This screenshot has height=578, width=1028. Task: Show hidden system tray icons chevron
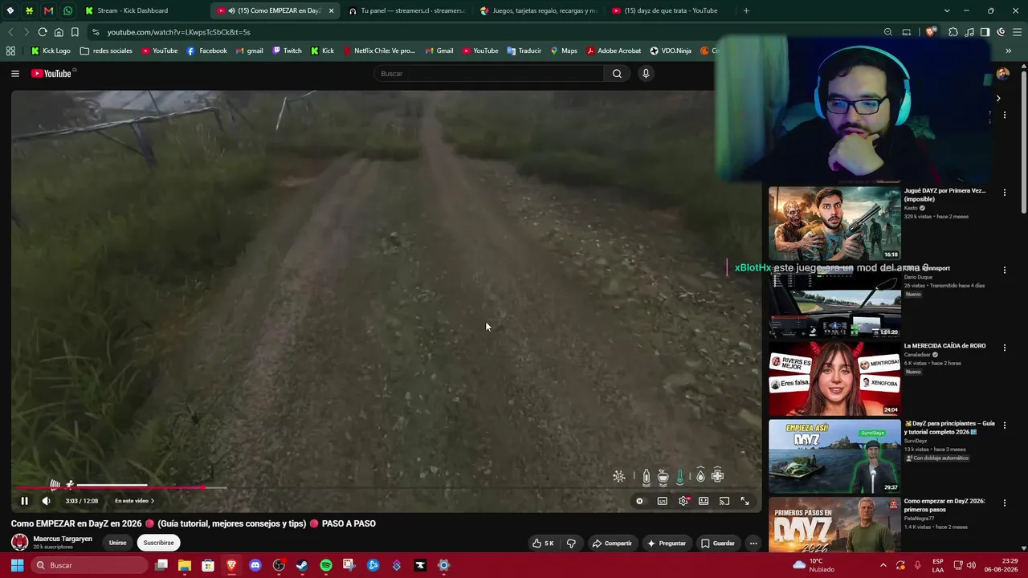click(x=883, y=565)
